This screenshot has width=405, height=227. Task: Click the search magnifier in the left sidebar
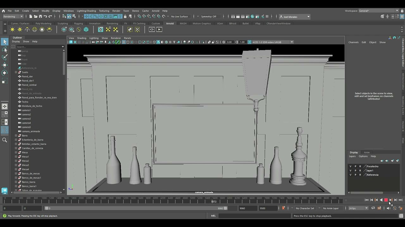(4, 140)
